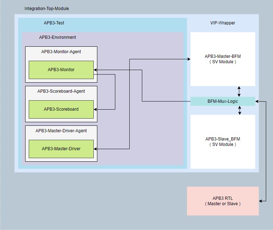Select the Integration-Top-Module label
273x230 pixels.
pos(46,9)
